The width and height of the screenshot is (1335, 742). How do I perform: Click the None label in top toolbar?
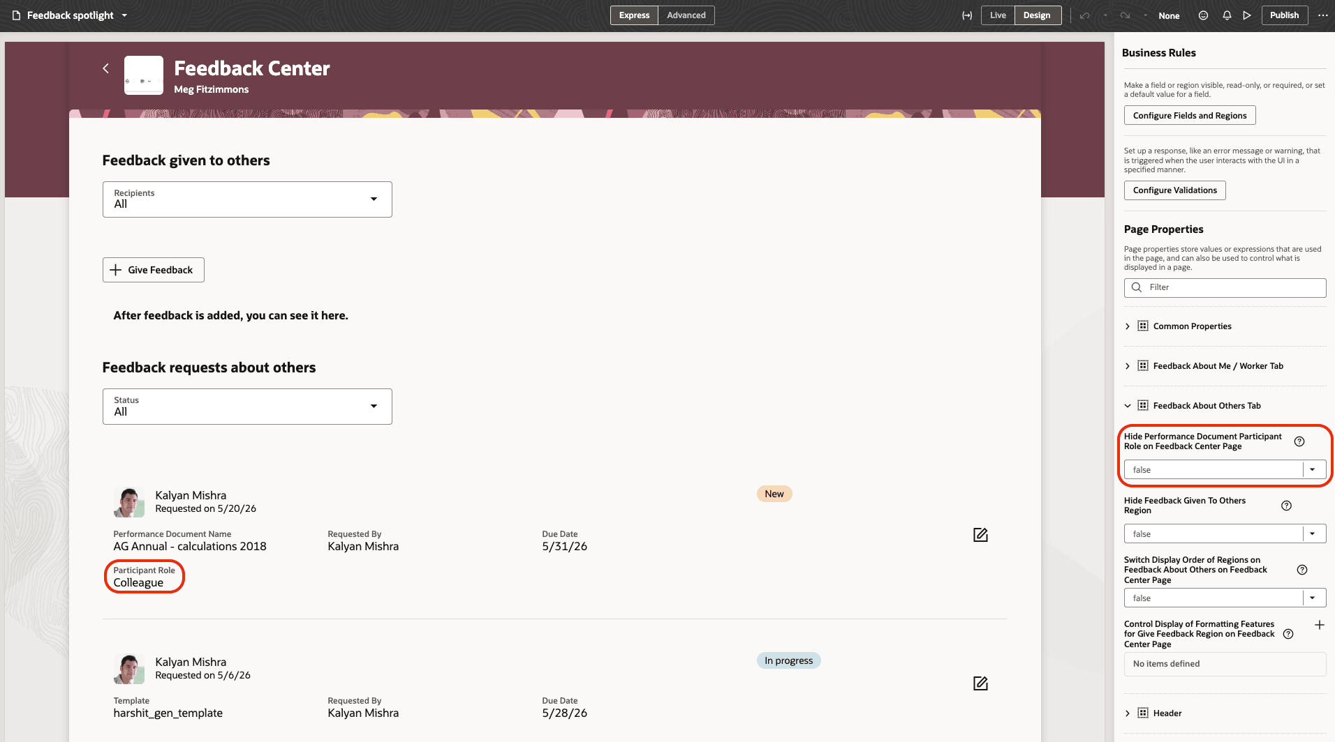click(1169, 15)
